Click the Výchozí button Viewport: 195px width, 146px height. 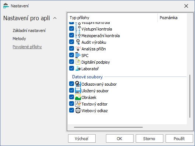pos(82,138)
